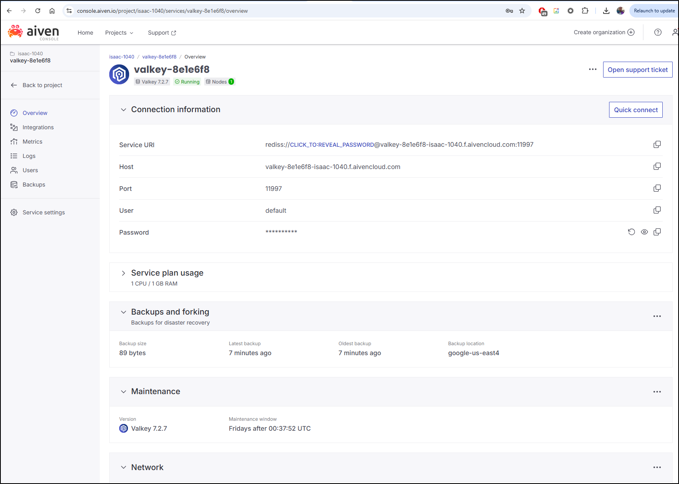Image resolution: width=679 pixels, height=484 pixels.
Task: Click Create organization
Action: pyautogui.click(x=604, y=32)
